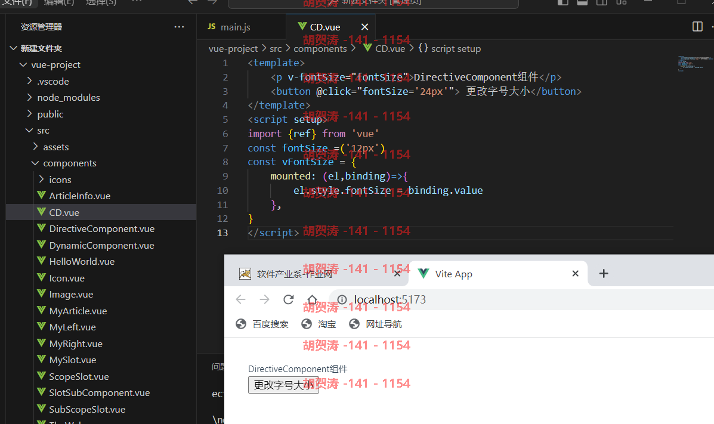The width and height of the screenshot is (714, 424).
Task: Go back in the browser
Action: tap(240, 299)
